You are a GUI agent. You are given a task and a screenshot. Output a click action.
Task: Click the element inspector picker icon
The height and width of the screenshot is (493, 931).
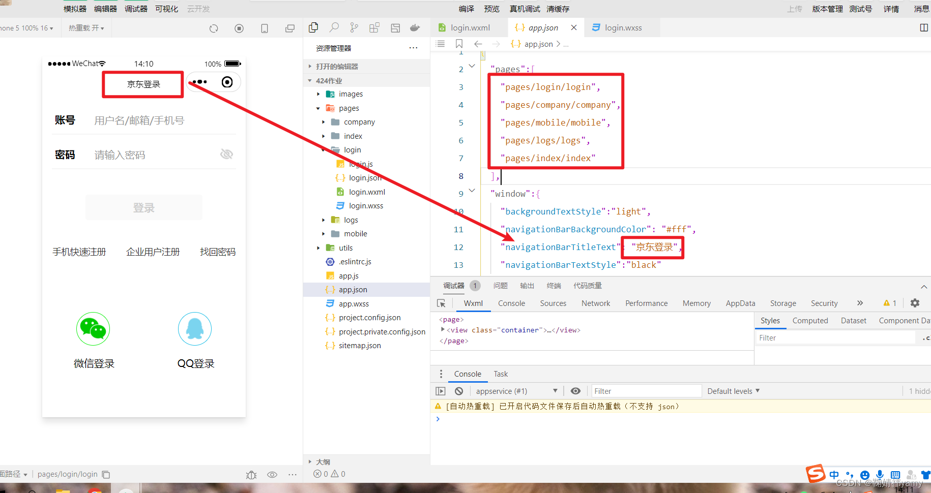441,303
